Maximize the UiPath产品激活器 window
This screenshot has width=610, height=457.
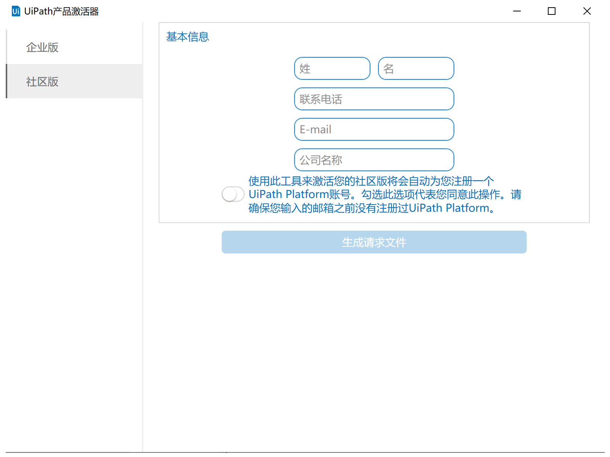point(552,11)
